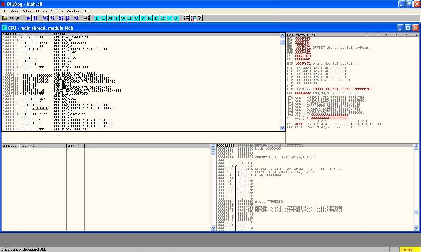Show References window (R button)
This screenshot has height=252, width=421.
click(163, 18)
